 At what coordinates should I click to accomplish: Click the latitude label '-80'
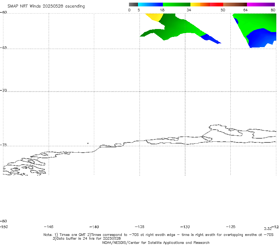click(x=3, y=221)
